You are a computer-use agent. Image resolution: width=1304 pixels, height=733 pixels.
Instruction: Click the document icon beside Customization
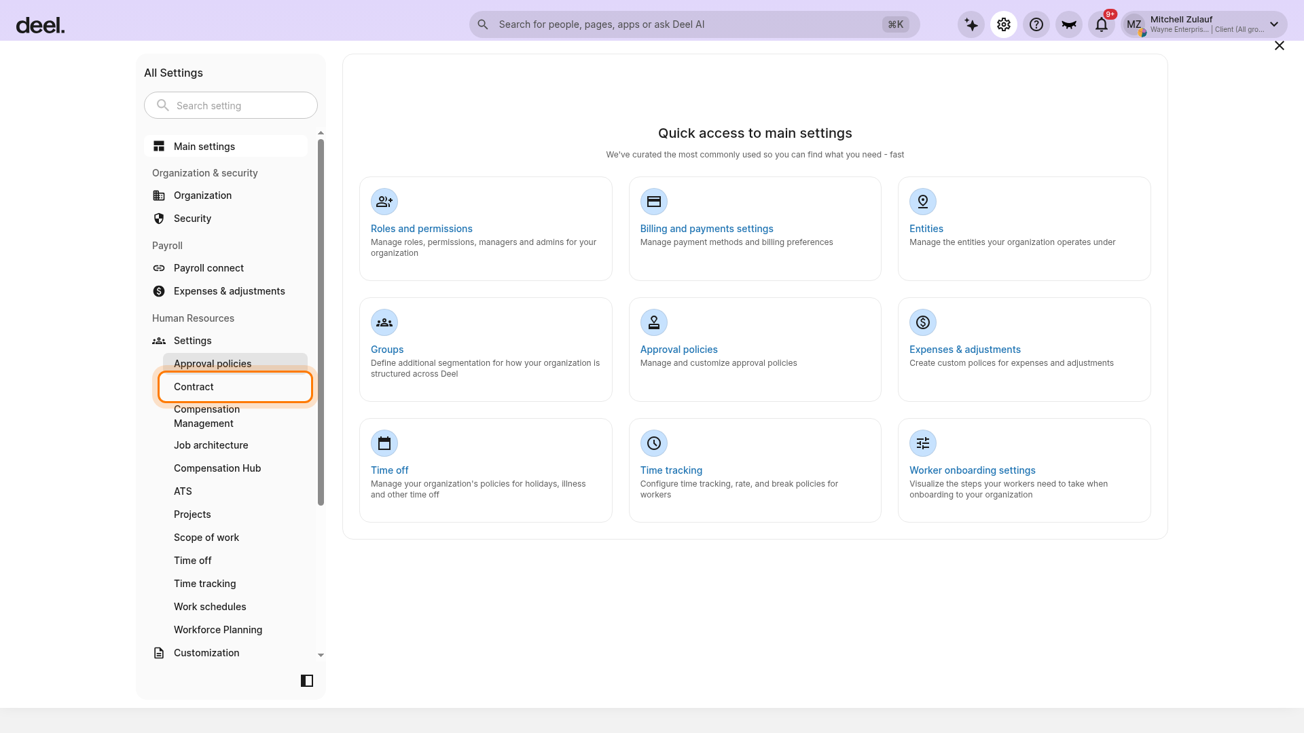(x=159, y=653)
